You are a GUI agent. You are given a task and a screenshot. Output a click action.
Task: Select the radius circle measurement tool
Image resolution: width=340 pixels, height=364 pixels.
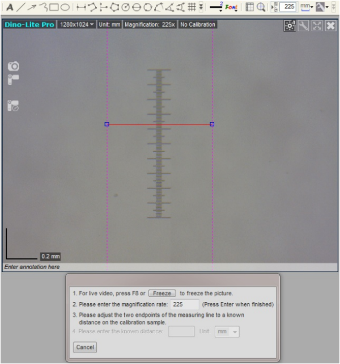tap(126, 7)
